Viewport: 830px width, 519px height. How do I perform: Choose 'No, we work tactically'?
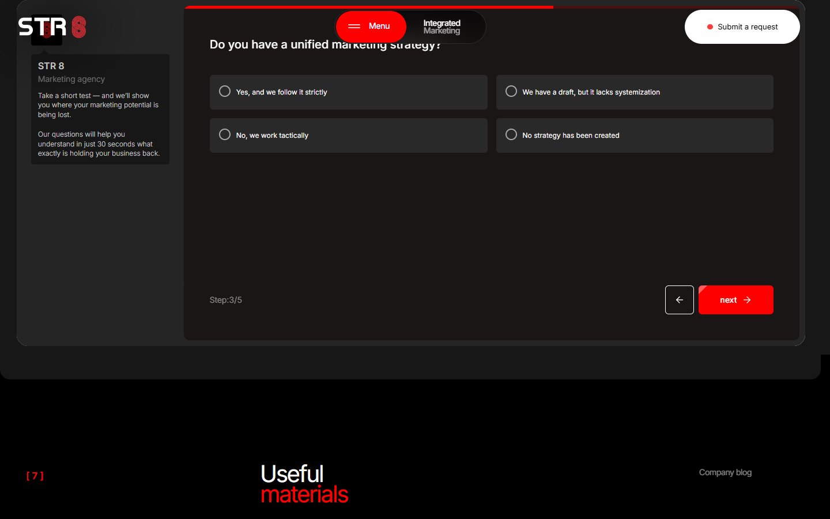coord(348,136)
